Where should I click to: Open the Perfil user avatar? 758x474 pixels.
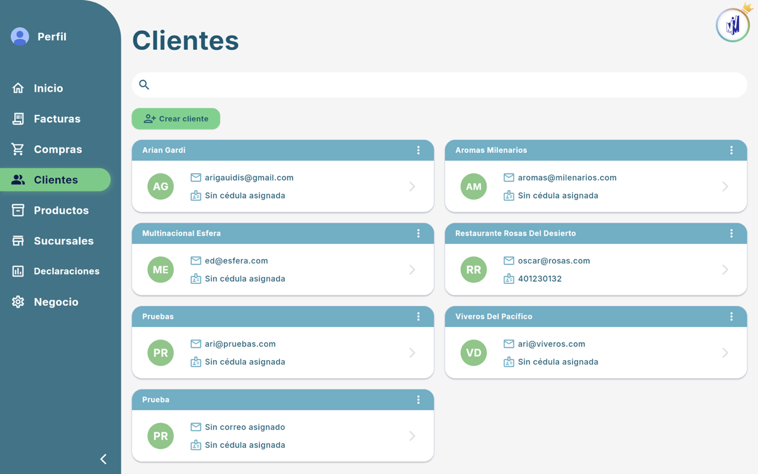20,37
